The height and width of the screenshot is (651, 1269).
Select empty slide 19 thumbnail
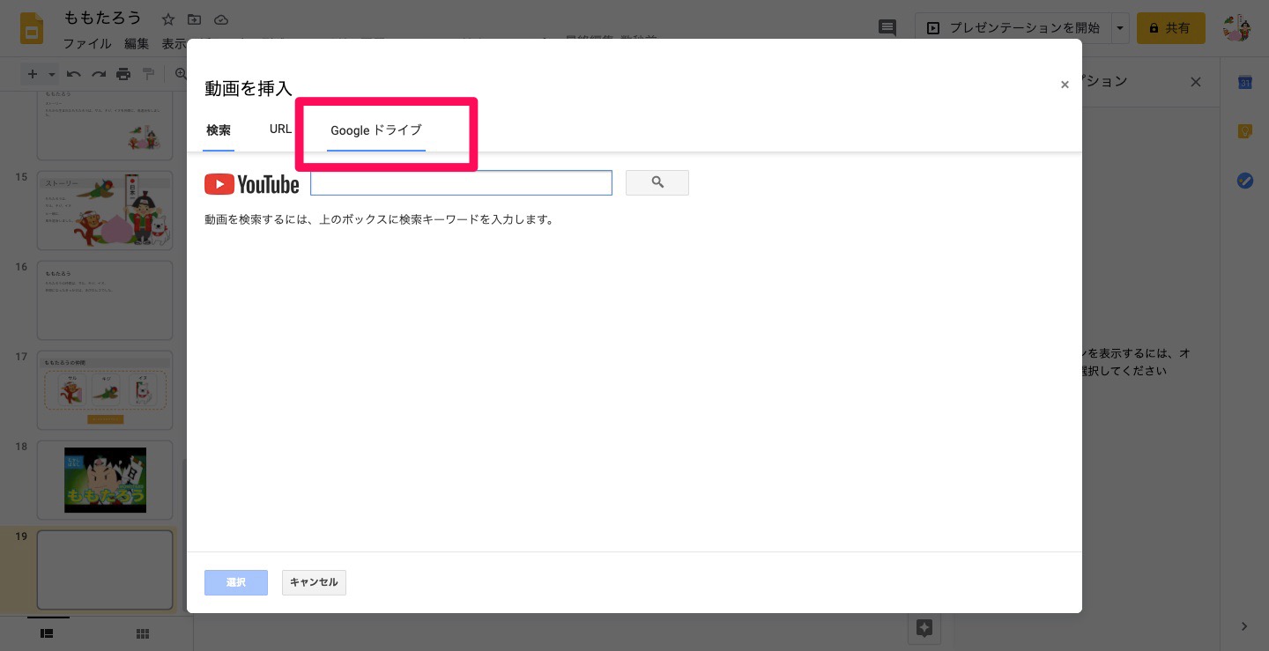pyautogui.click(x=105, y=570)
